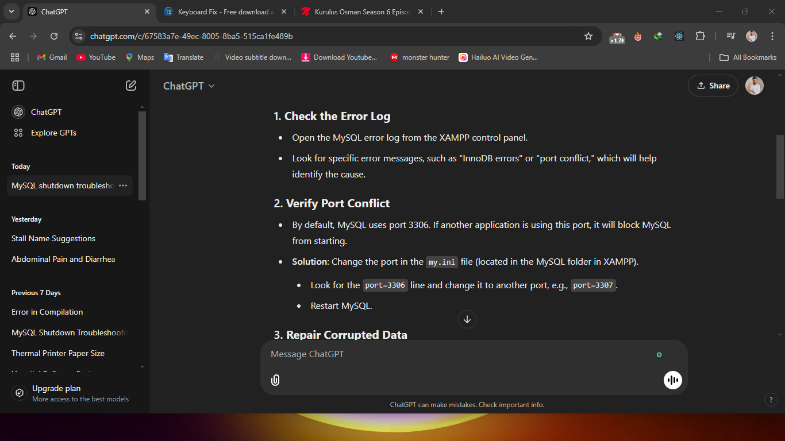This screenshot has height=441, width=785.
Task: Click the attach file paperclip icon
Action: point(275,380)
